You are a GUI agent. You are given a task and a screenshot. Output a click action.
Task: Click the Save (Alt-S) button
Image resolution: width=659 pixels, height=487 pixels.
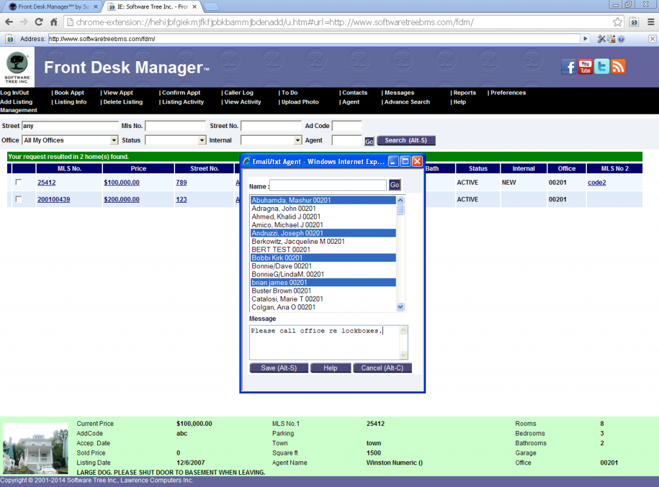point(279,368)
